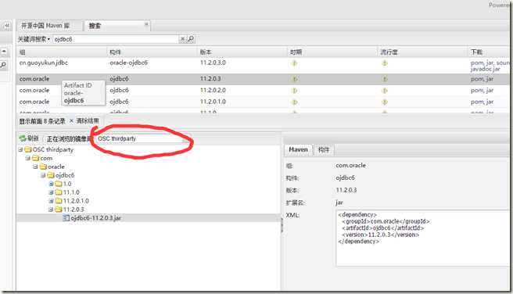Click the age icon in the 11.2.0.1.0 row
This screenshot has width=513, height=294.
point(295,102)
